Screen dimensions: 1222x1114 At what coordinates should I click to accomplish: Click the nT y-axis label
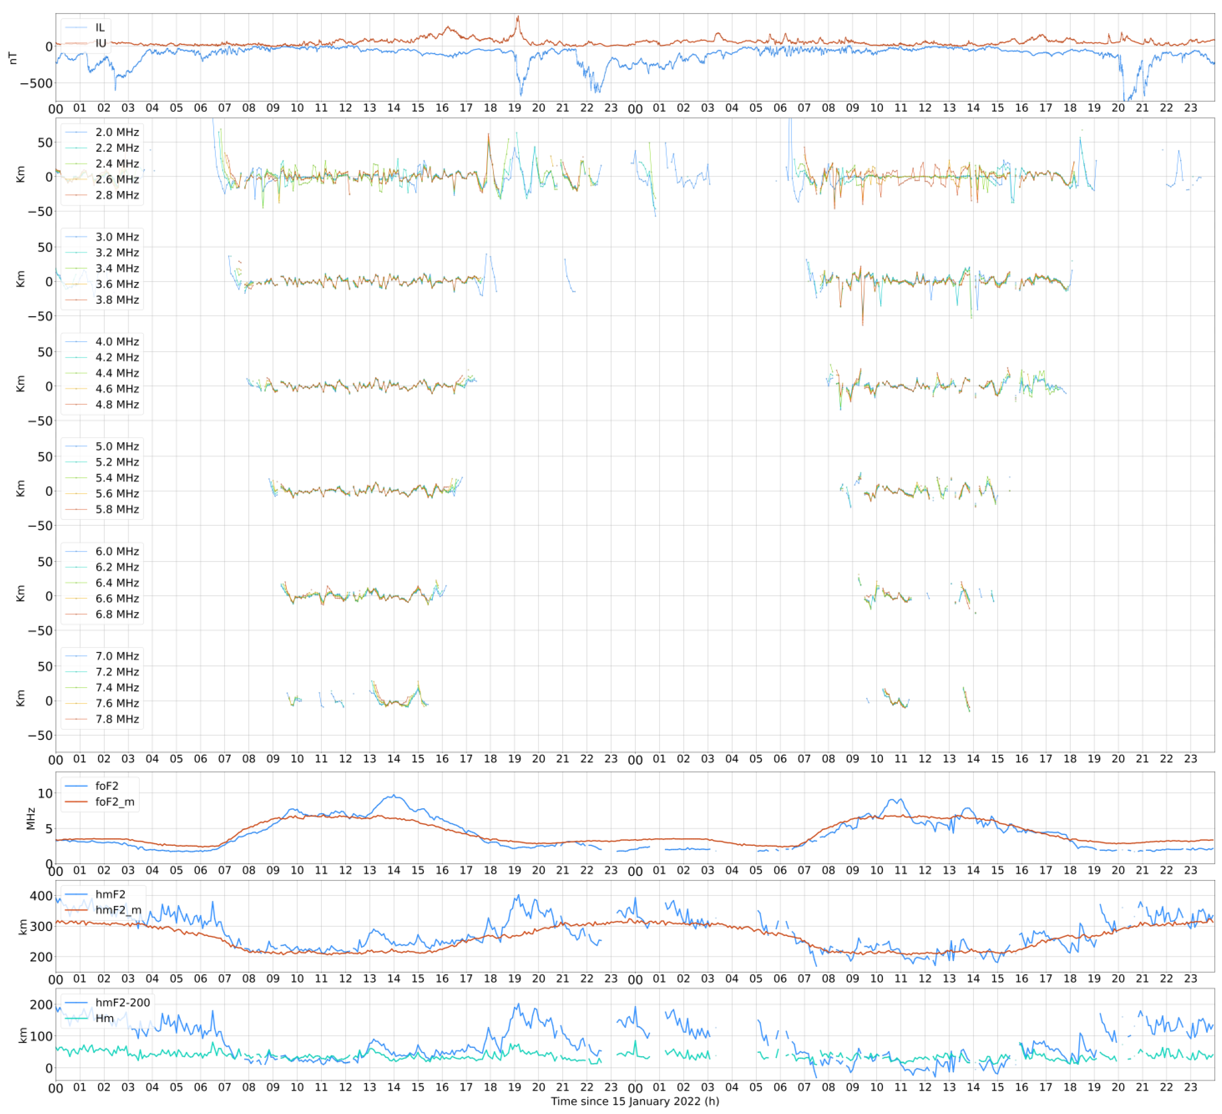[x=13, y=58]
